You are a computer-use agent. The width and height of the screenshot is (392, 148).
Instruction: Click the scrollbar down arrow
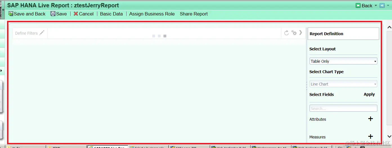click(x=389, y=136)
